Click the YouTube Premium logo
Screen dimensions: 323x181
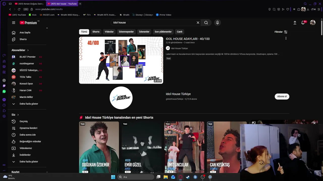point(29,23)
